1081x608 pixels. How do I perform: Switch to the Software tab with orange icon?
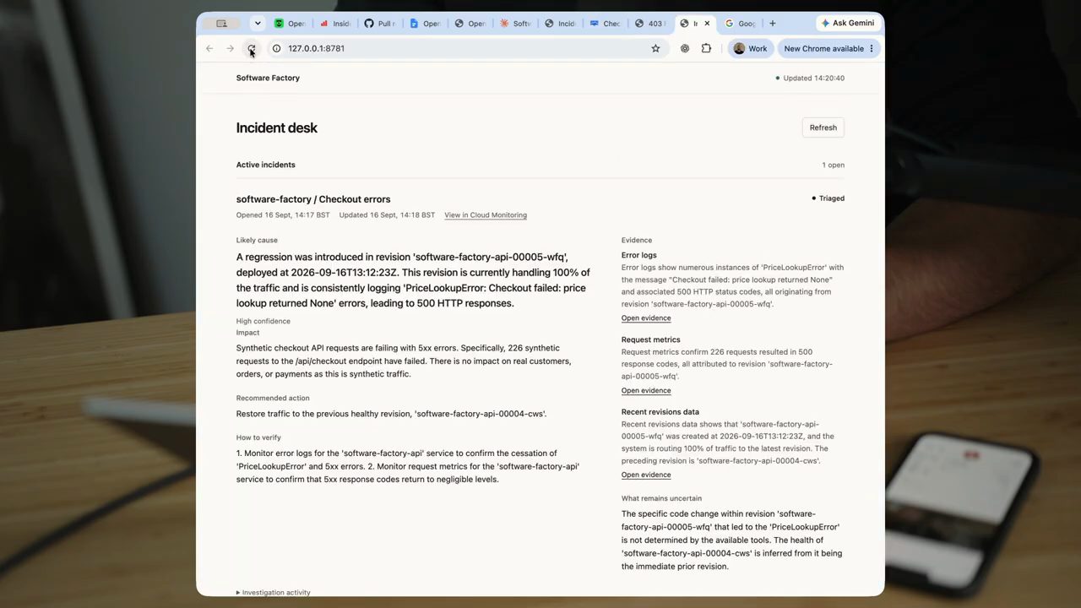point(515,24)
